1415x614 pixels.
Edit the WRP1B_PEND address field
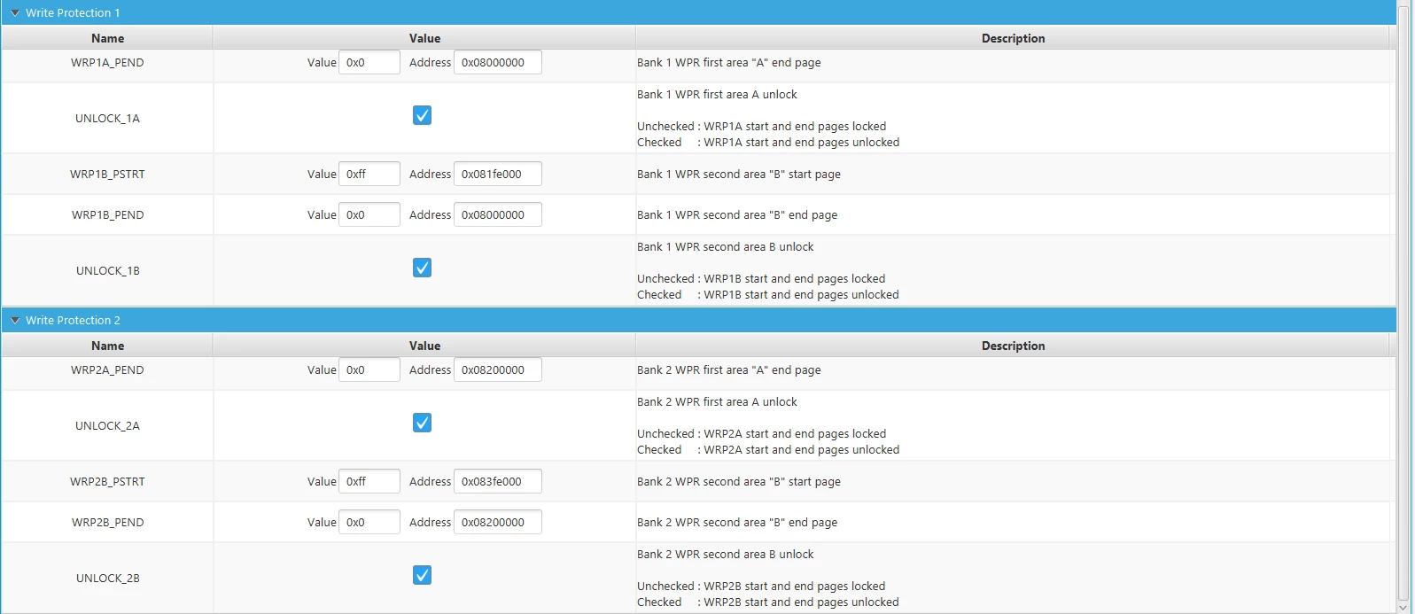[x=498, y=214]
